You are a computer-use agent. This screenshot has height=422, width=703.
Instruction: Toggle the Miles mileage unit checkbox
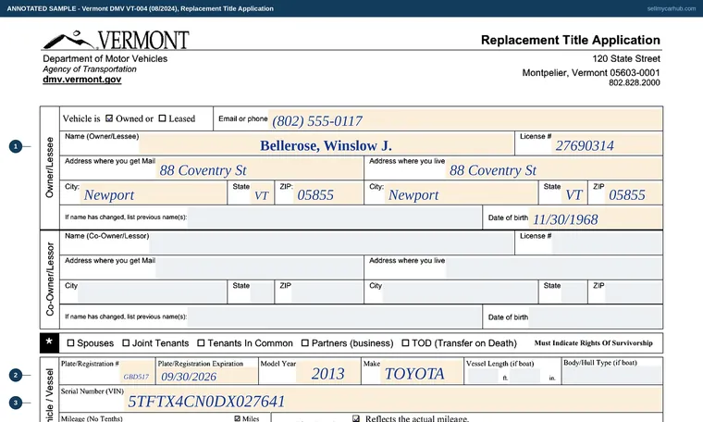coord(237,418)
